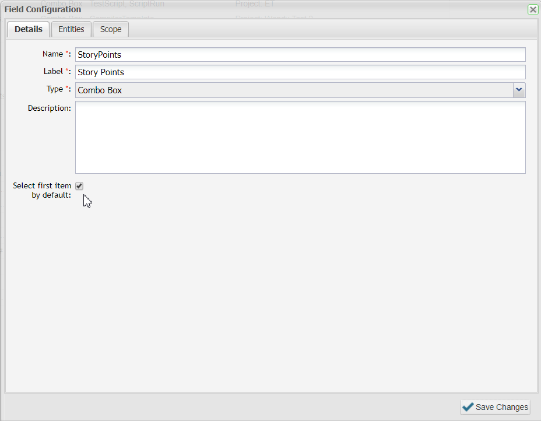
Task: Click the "Type" field label
Action: pyautogui.click(x=54, y=89)
